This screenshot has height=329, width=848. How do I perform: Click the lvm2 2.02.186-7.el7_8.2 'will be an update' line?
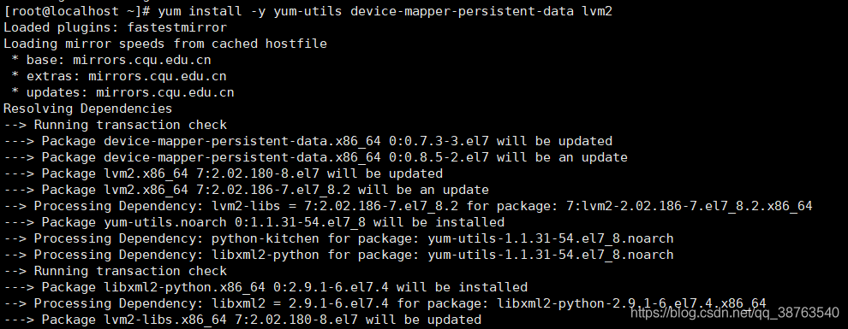click(246, 190)
